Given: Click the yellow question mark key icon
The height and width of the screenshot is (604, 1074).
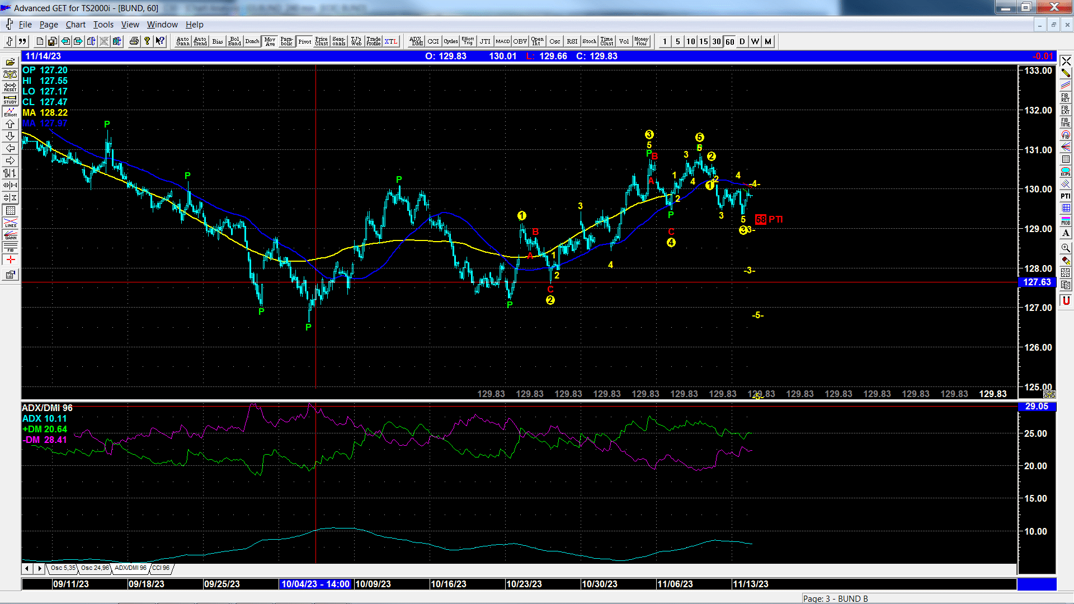Looking at the screenshot, I should [x=147, y=41].
